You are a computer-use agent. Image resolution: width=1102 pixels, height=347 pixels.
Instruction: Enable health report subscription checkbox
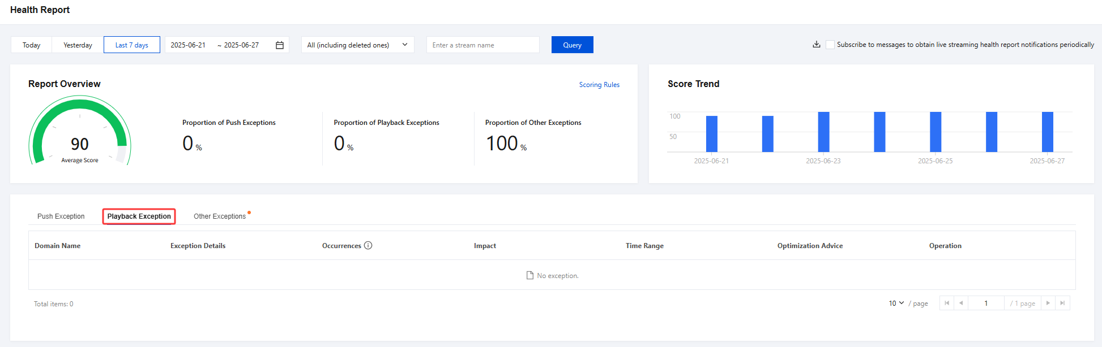[830, 45]
